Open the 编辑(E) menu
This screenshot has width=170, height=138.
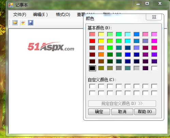40,15
